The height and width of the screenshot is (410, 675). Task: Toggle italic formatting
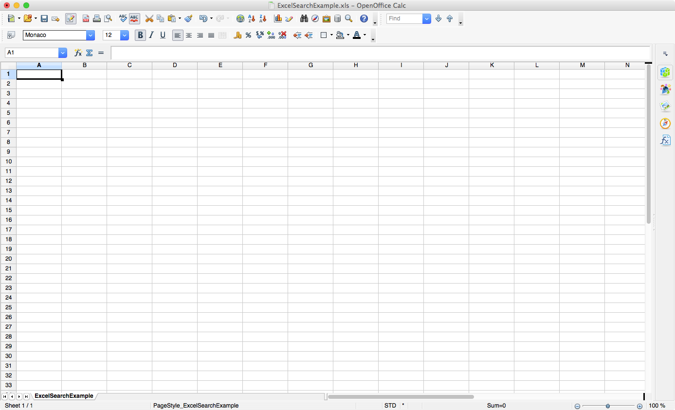point(151,35)
